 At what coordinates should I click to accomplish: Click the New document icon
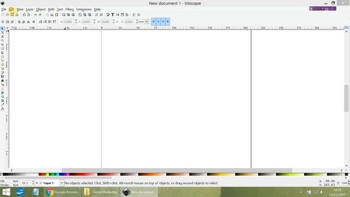point(3,15)
